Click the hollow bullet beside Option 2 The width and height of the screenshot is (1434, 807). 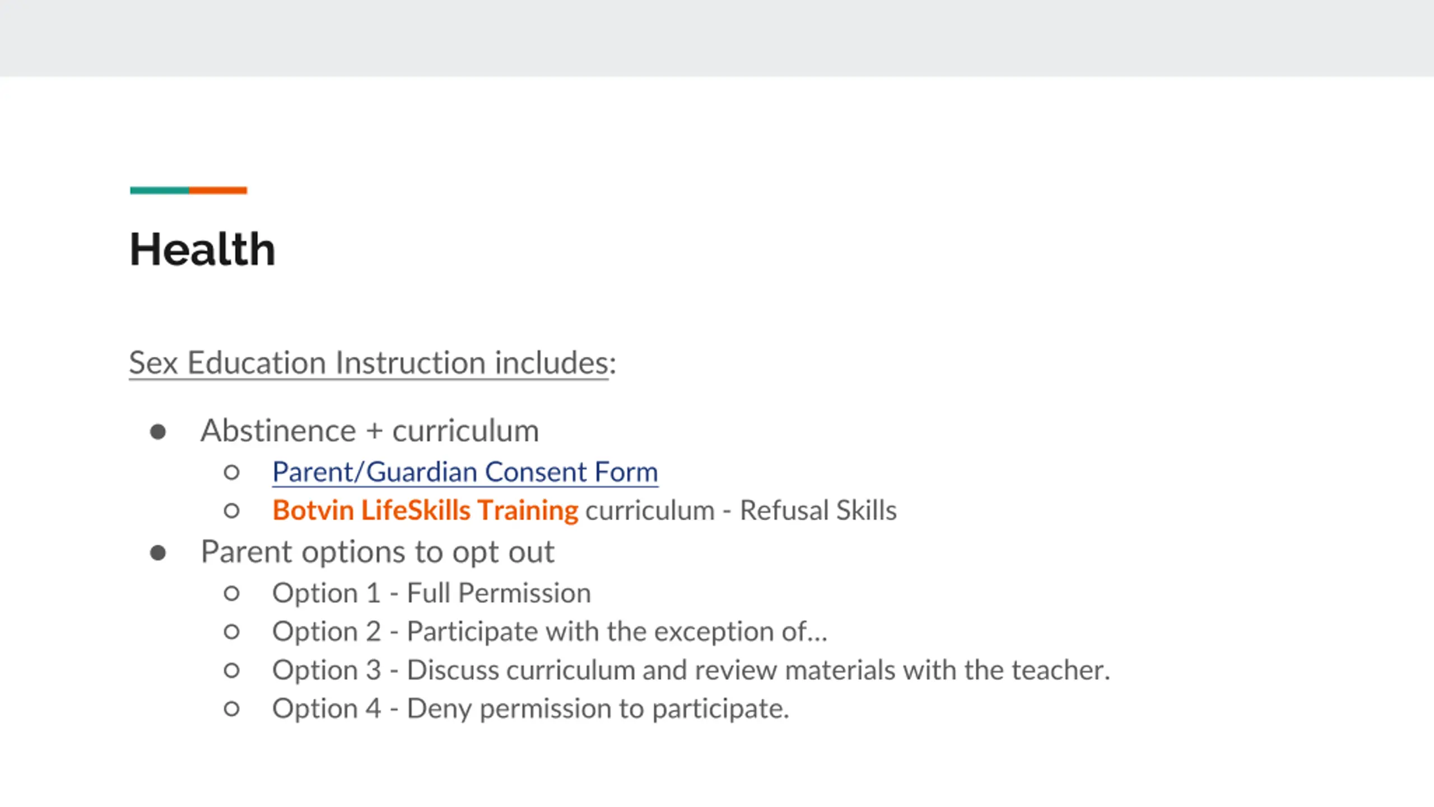pos(231,632)
